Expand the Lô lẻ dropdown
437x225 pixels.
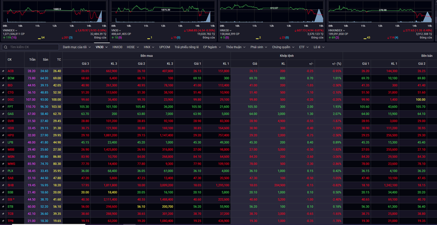(319, 47)
